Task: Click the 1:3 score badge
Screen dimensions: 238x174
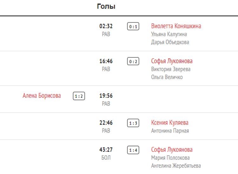Action: coord(133,123)
